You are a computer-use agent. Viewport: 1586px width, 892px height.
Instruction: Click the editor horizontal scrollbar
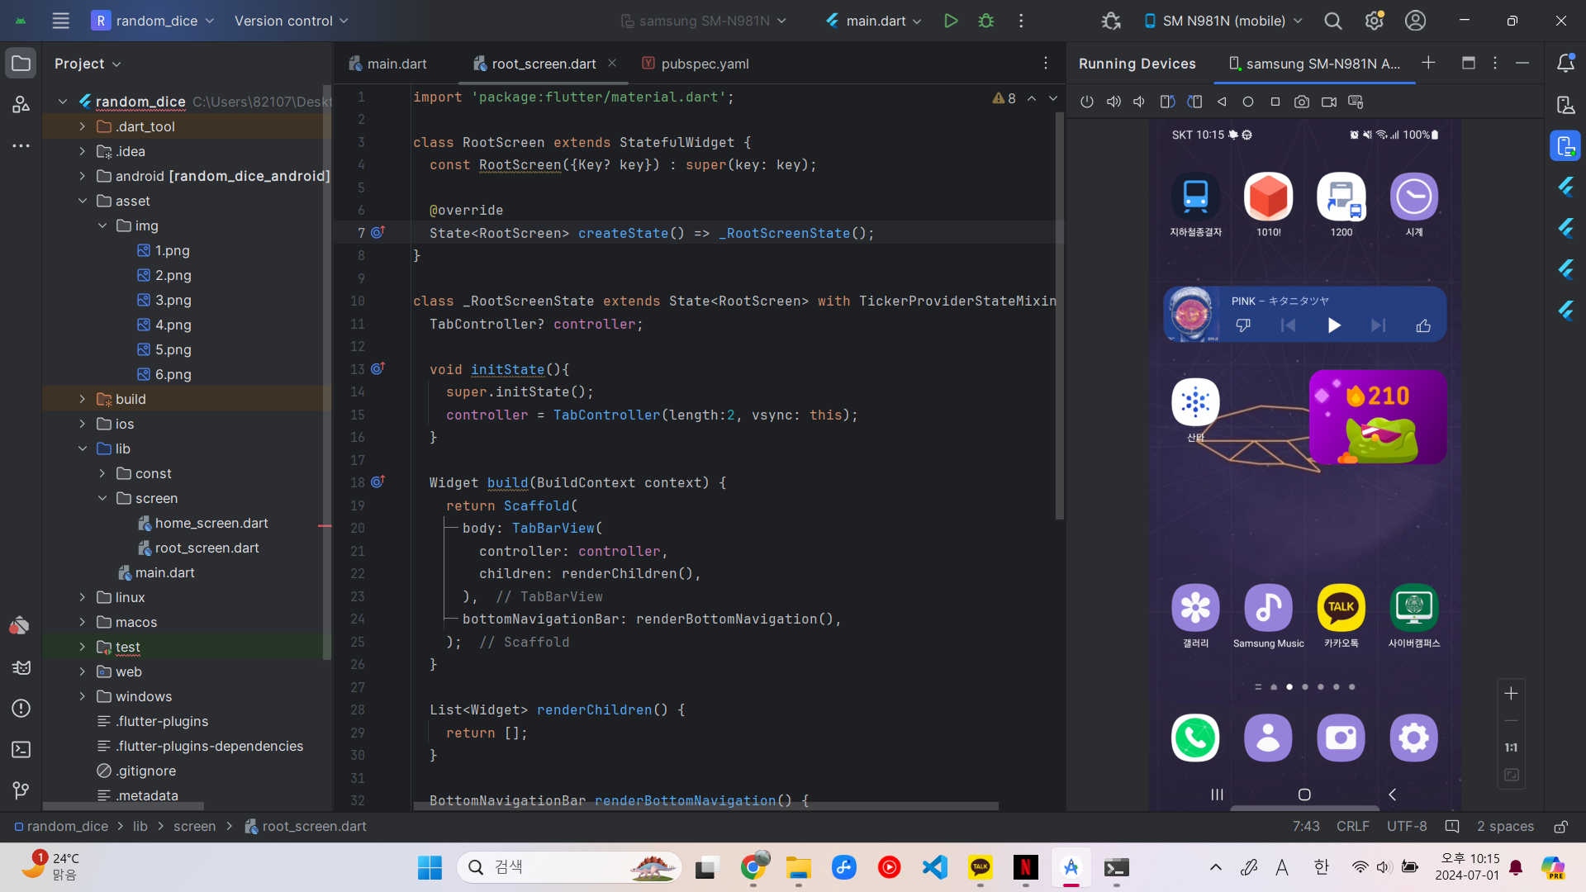pyautogui.click(x=705, y=806)
